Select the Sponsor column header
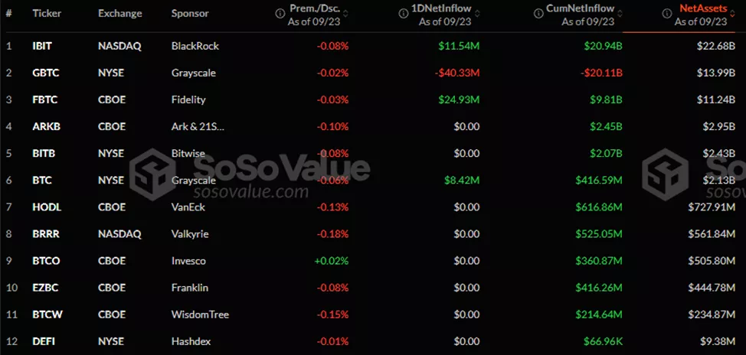Screen dimensions: 746x355 [190, 15]
